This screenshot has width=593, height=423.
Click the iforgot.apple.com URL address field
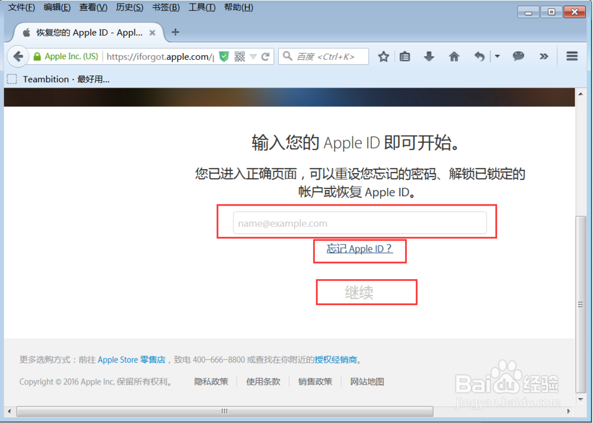[x=160, y=57]
